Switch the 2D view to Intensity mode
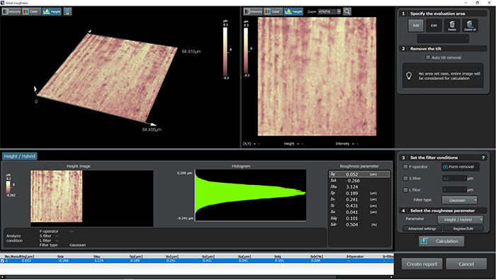This screenshot has height=280, width=496. (x=253, y=12)
